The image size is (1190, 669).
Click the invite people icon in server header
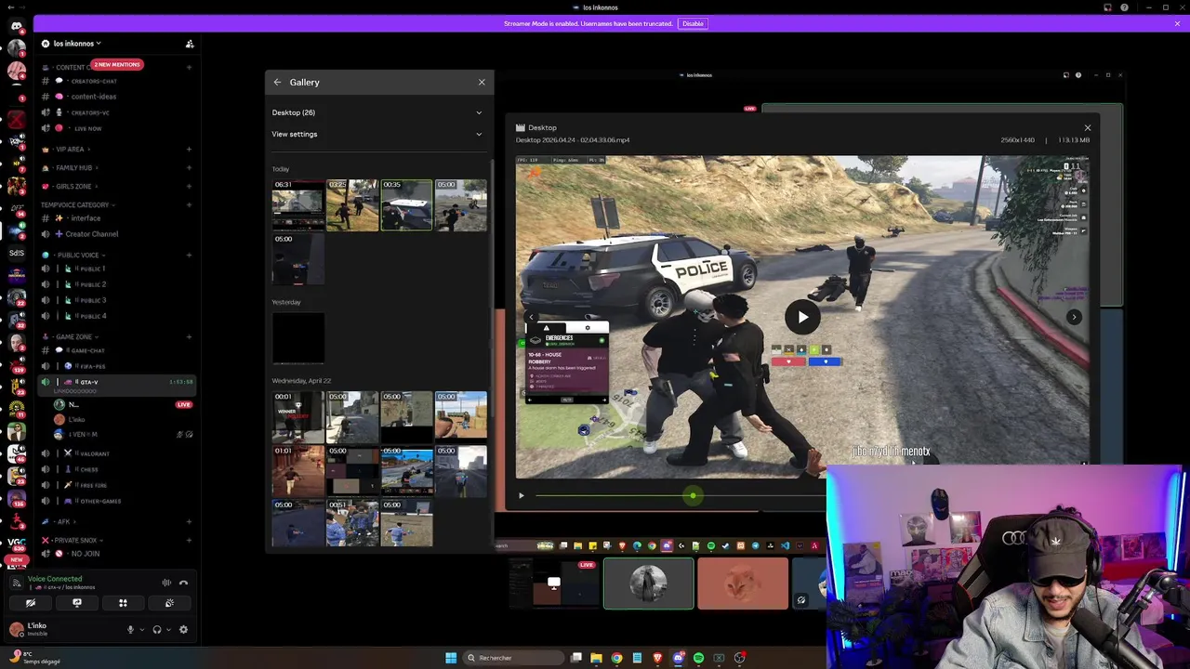[x=190, y=44]
